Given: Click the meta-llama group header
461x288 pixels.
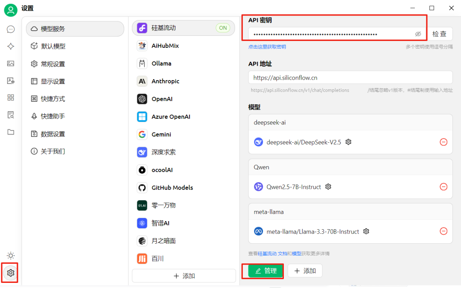Looking at the screenshot, I should [350, 212].
